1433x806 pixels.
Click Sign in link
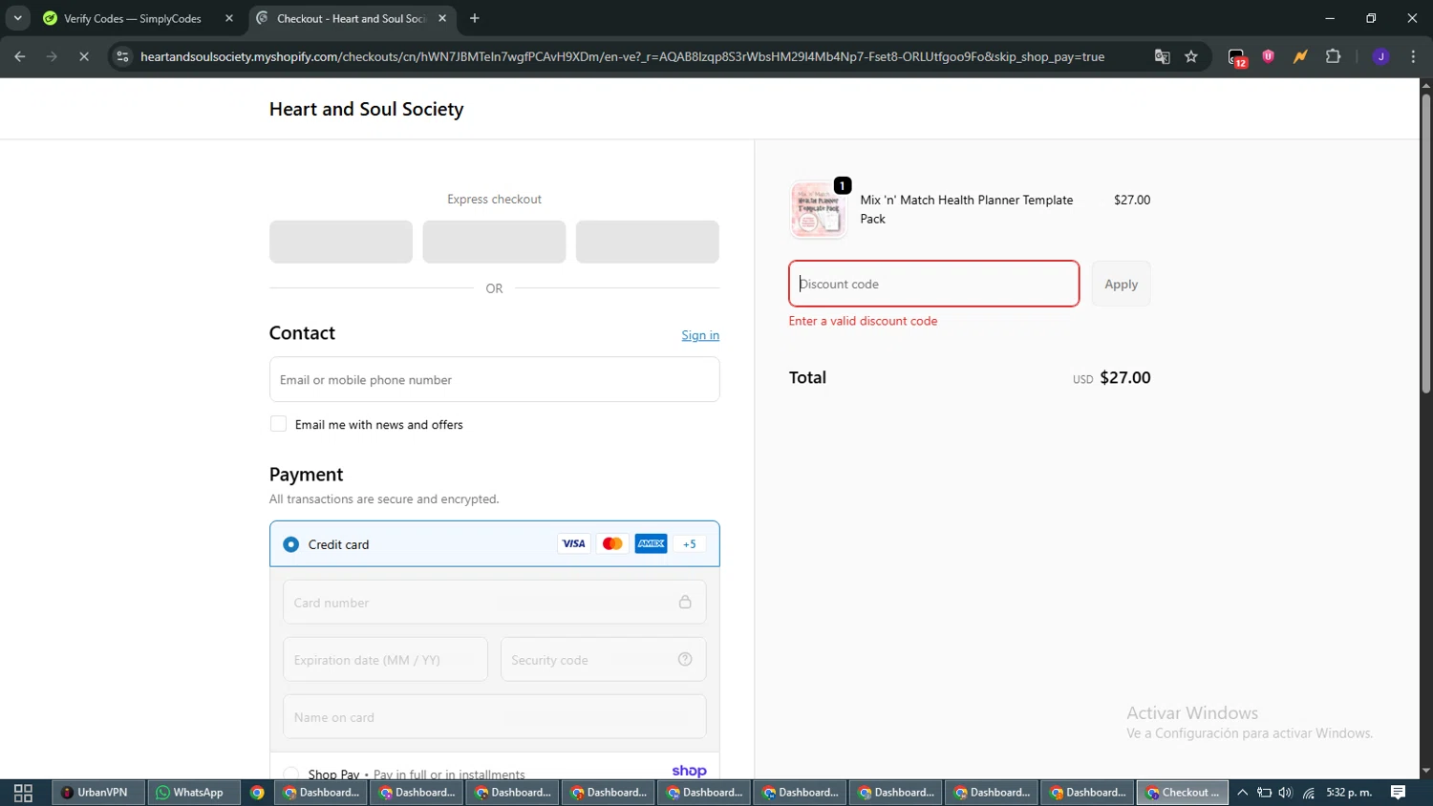click(700, 335)
